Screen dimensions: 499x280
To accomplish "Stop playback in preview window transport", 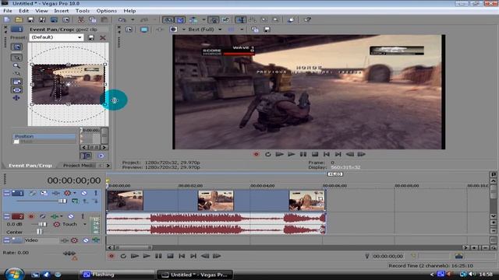I will point(315,154).
